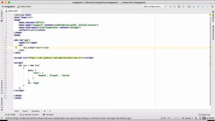Open Git history clock icon
The width and height of the screenshot is (215, 121).
pyautogui.click(x=203, y=6)
